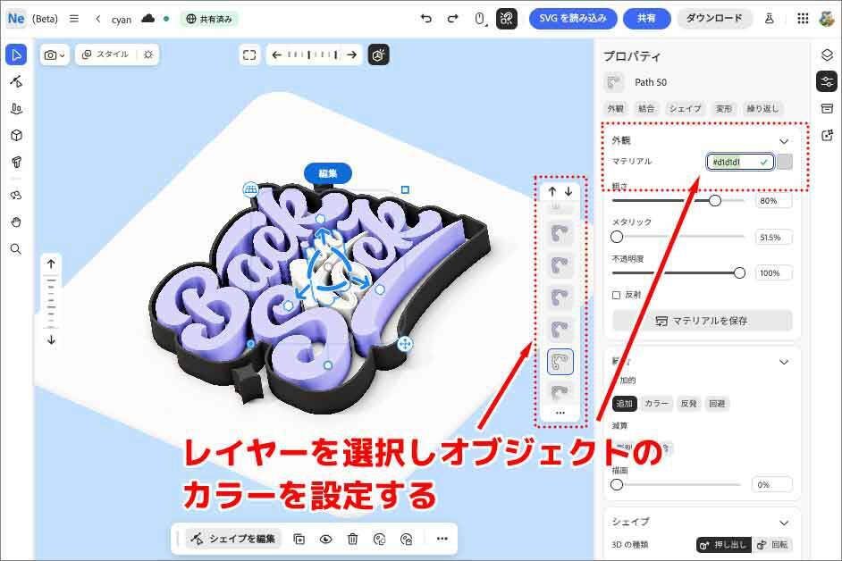The height and width of the screenshot is (561, 842).
Task: Toggle visibility with the eye icon
Action: [326, 539]
